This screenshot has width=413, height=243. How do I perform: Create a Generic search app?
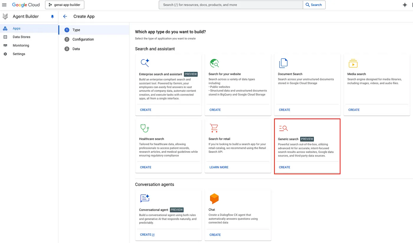(284, 167)
